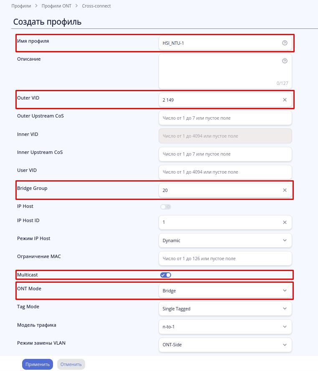Click the Применить button

click(x=38, y=364)
